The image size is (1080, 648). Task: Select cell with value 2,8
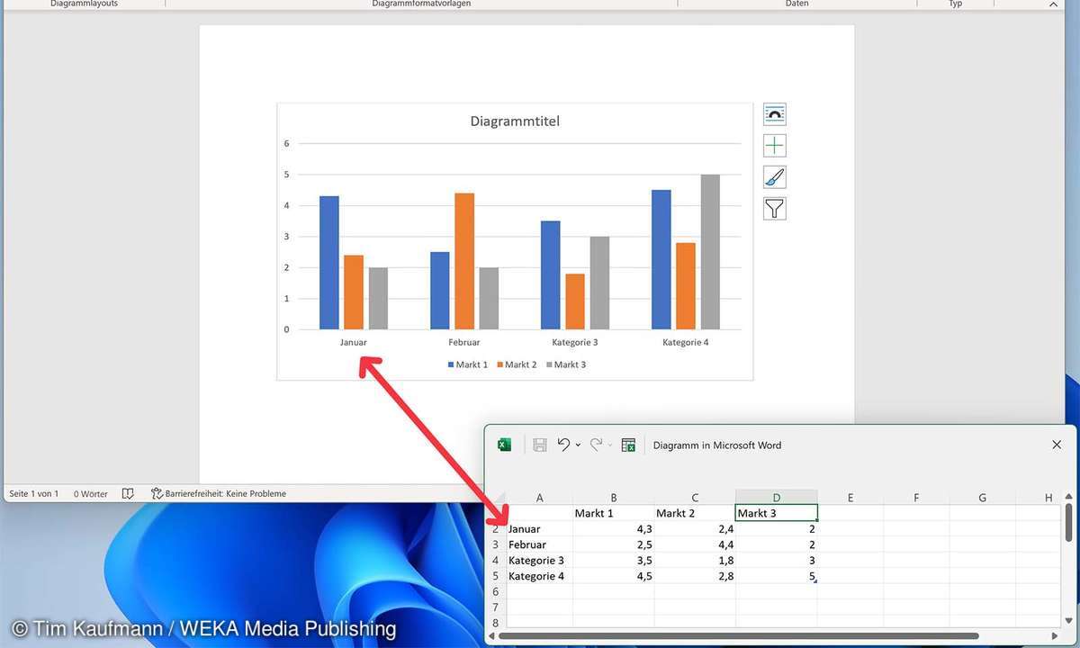point(695,576)
